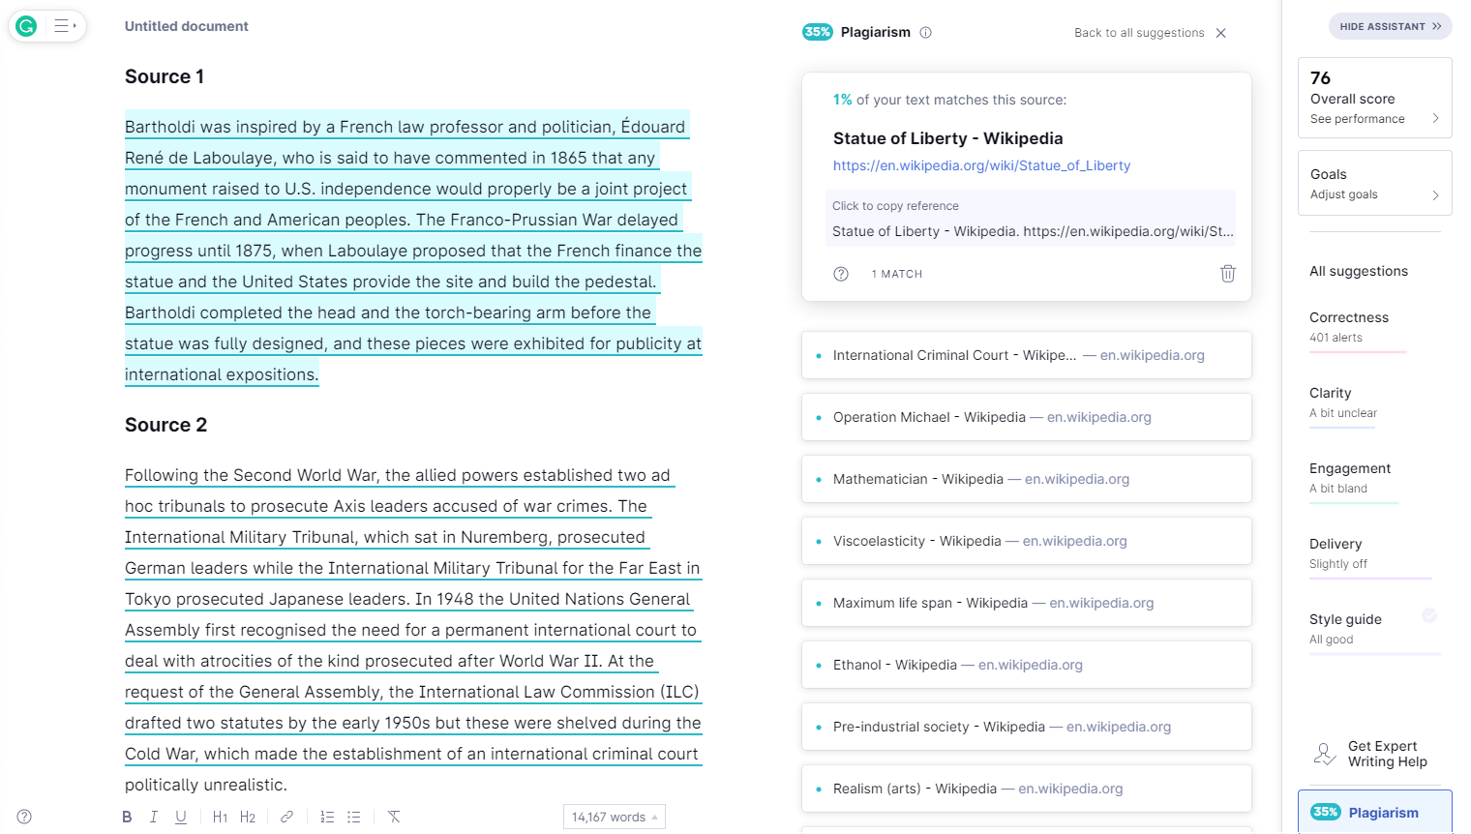
Task: Open the Statue of Liberty Wikipedia link
Action: point(981,165)
